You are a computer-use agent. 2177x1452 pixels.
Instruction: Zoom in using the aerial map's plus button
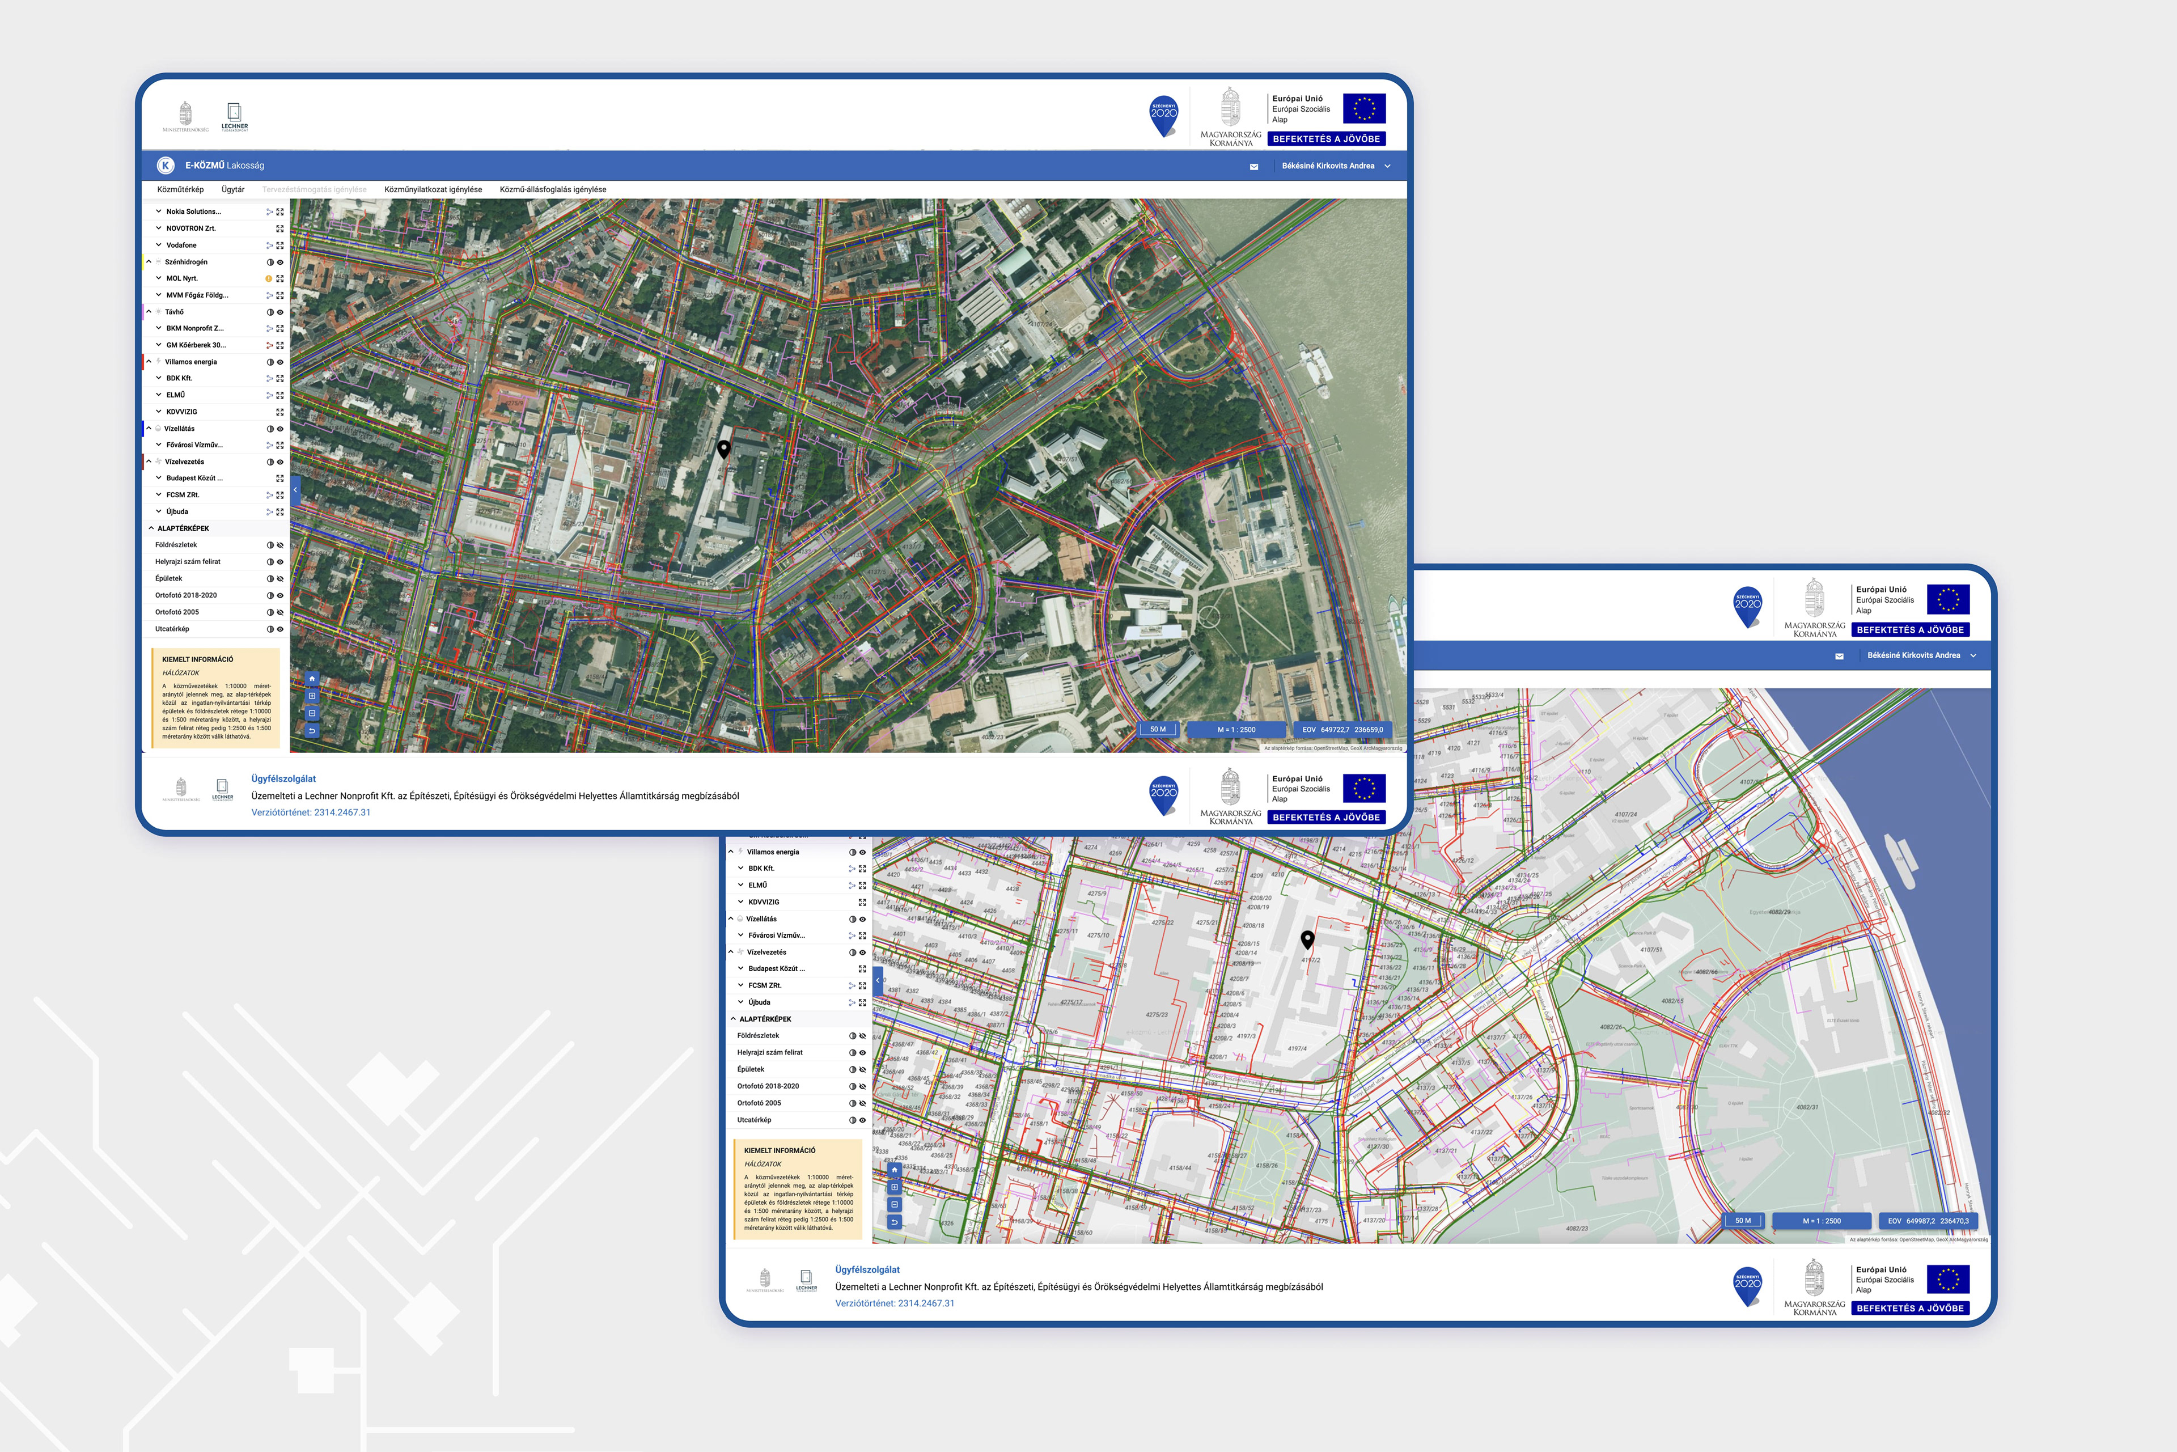pos(312,696)
